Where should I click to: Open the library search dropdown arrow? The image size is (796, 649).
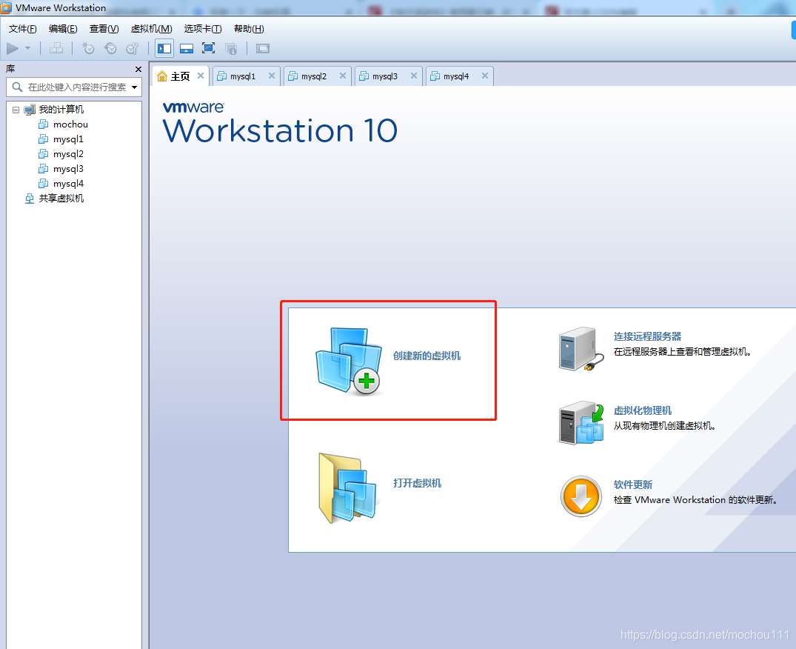point(135,87)
